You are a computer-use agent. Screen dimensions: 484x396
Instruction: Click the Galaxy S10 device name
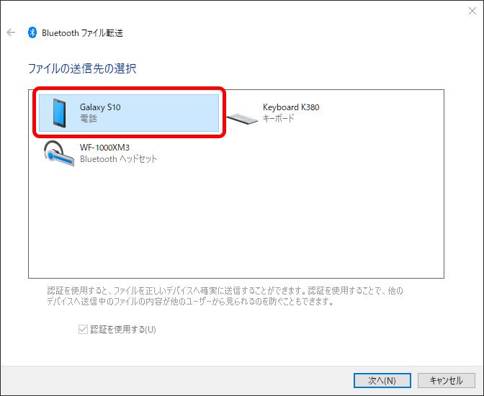click(x=100, y=107)
